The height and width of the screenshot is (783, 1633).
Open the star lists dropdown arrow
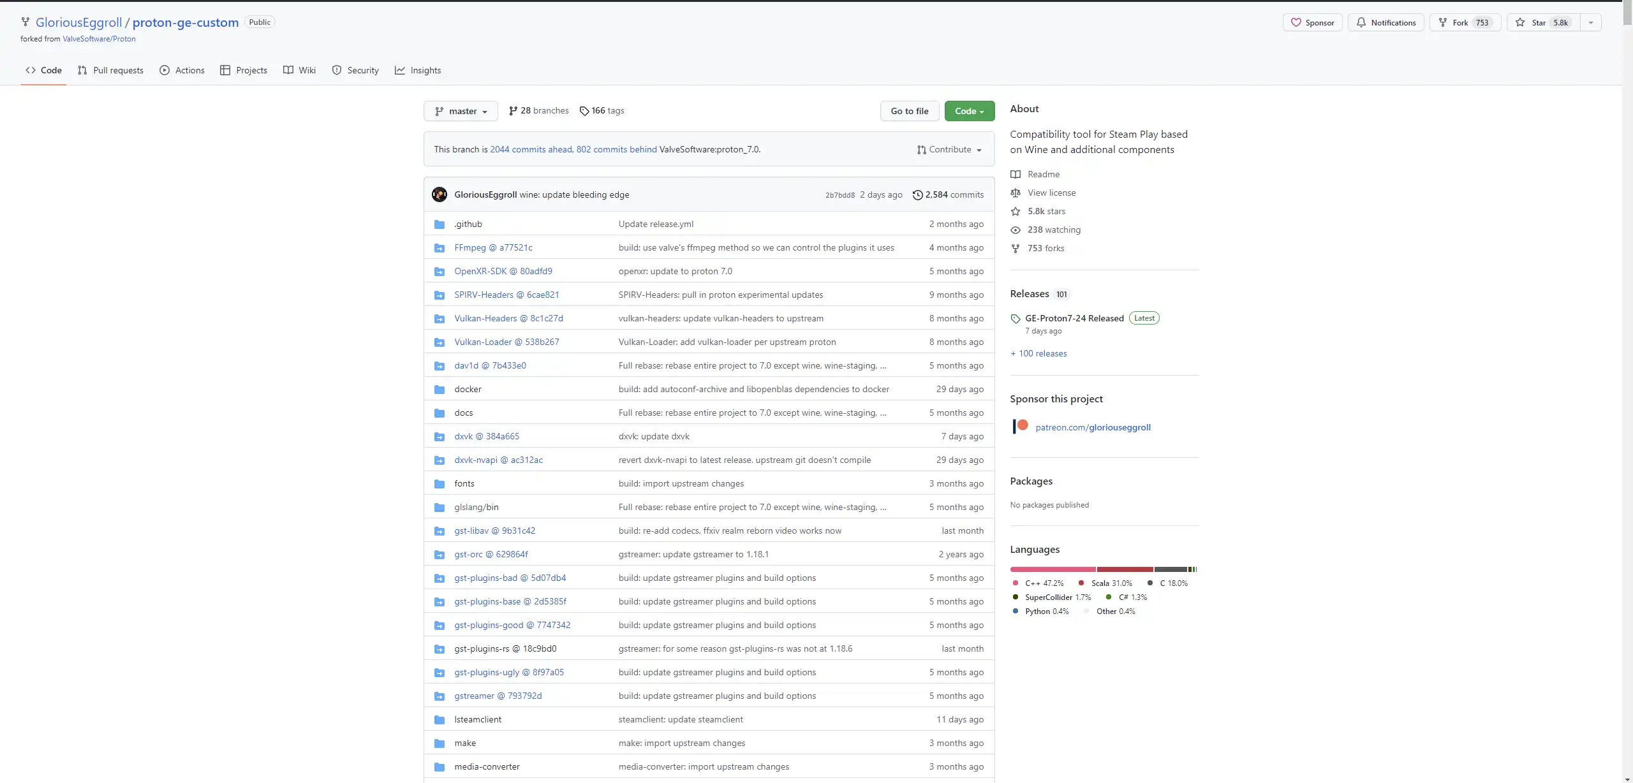coord(1591,22)
